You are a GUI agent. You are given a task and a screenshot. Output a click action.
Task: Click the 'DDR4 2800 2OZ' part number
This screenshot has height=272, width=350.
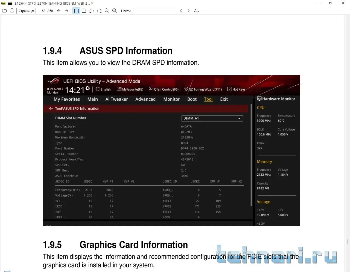192,148
